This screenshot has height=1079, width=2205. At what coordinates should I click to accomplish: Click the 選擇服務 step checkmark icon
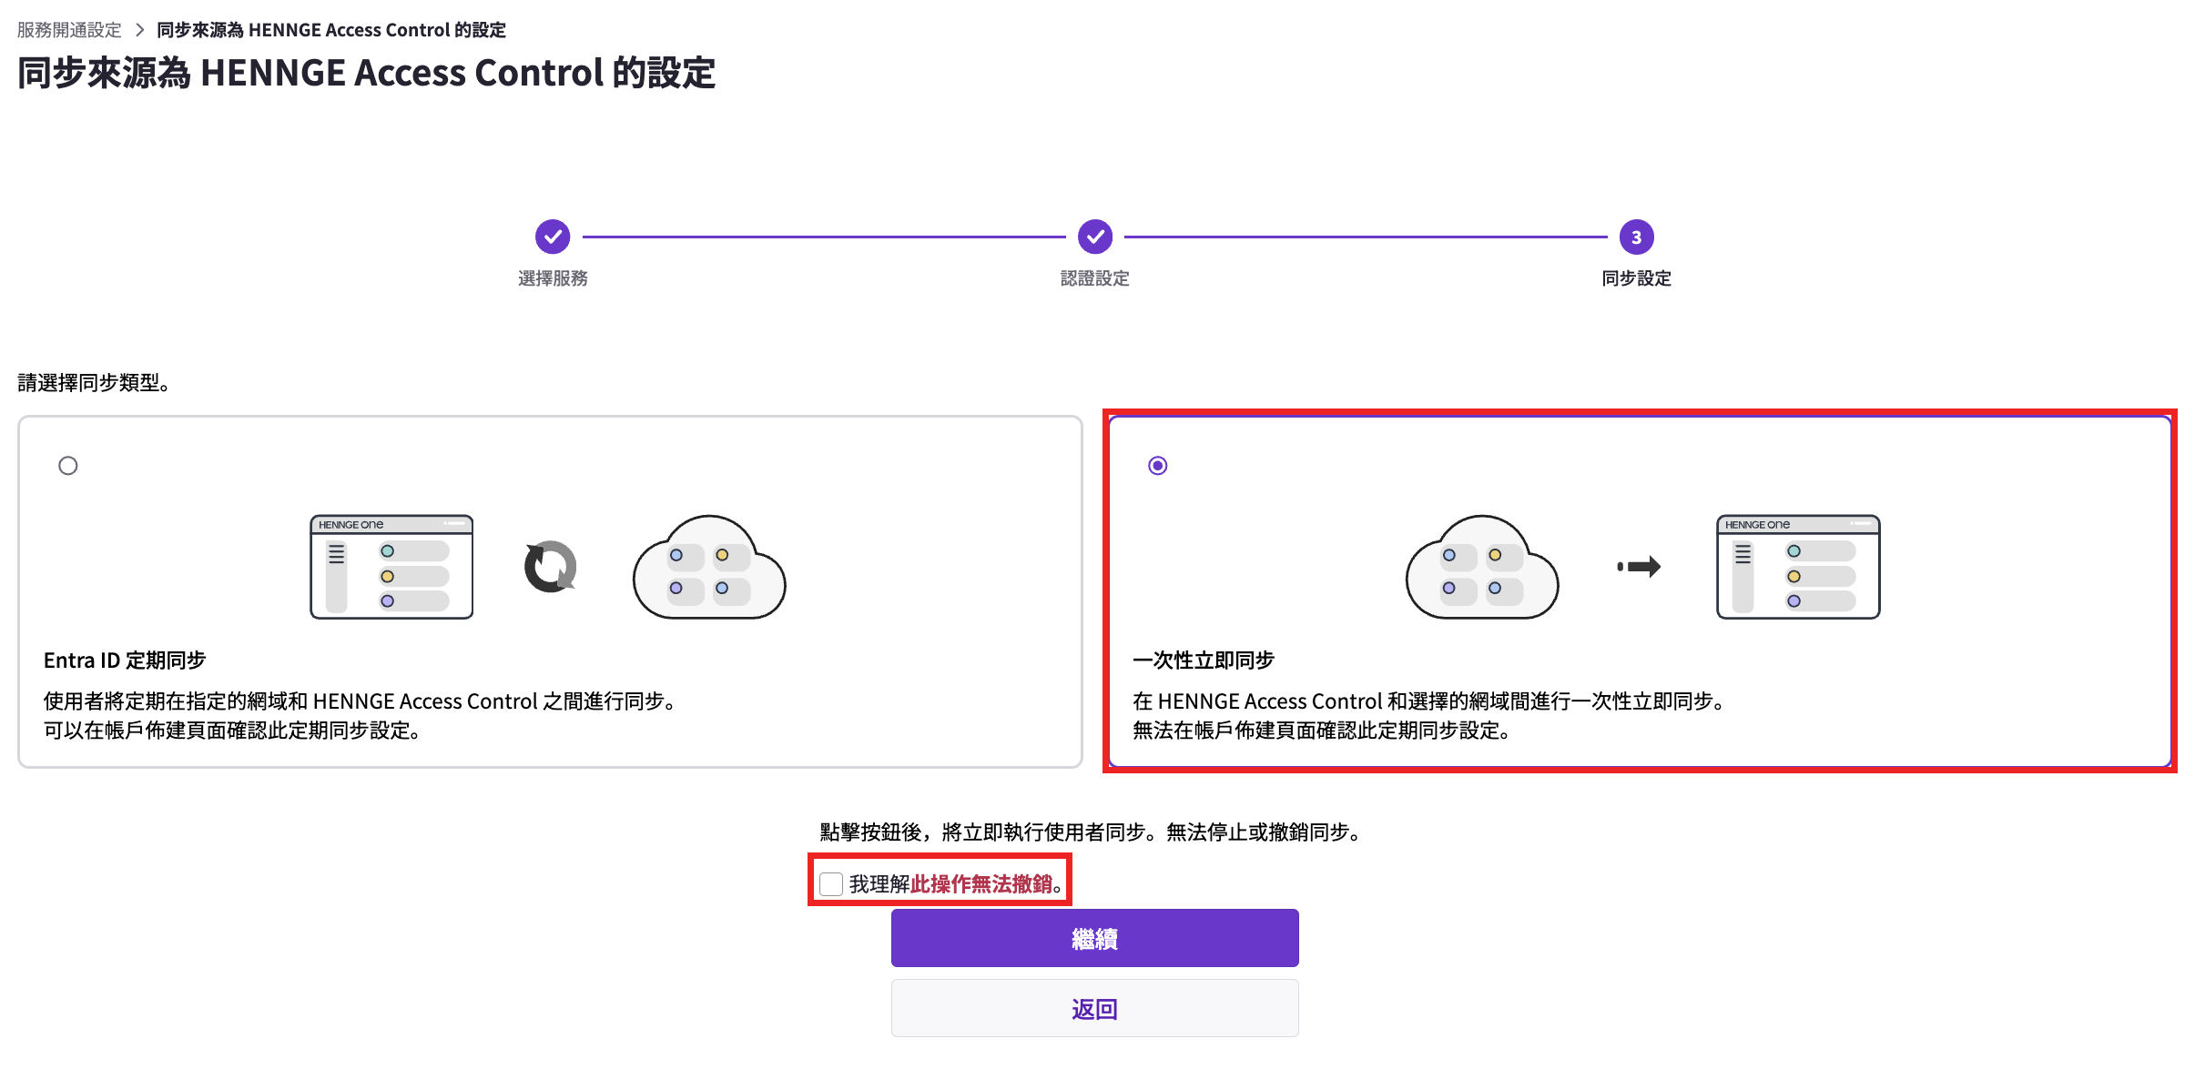point(553,237)
